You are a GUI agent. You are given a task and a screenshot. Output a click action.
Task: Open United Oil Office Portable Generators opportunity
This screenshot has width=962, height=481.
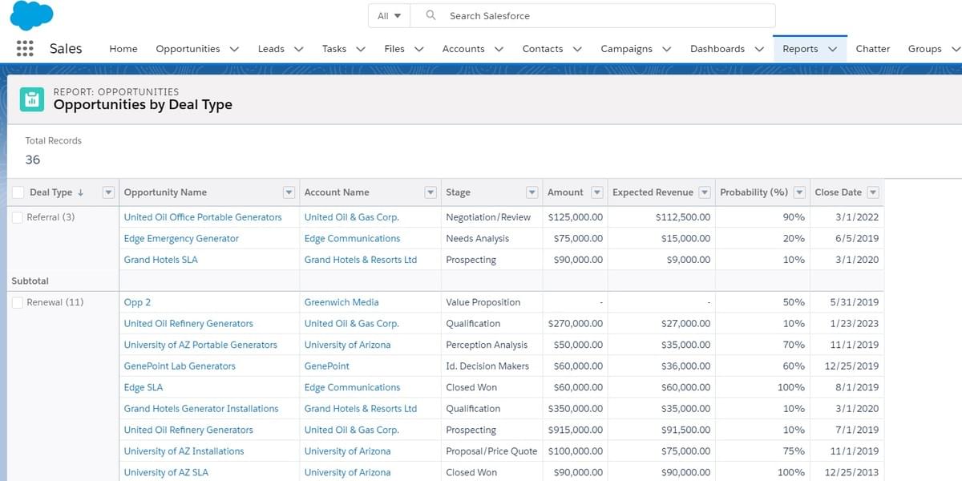point(203,217)
